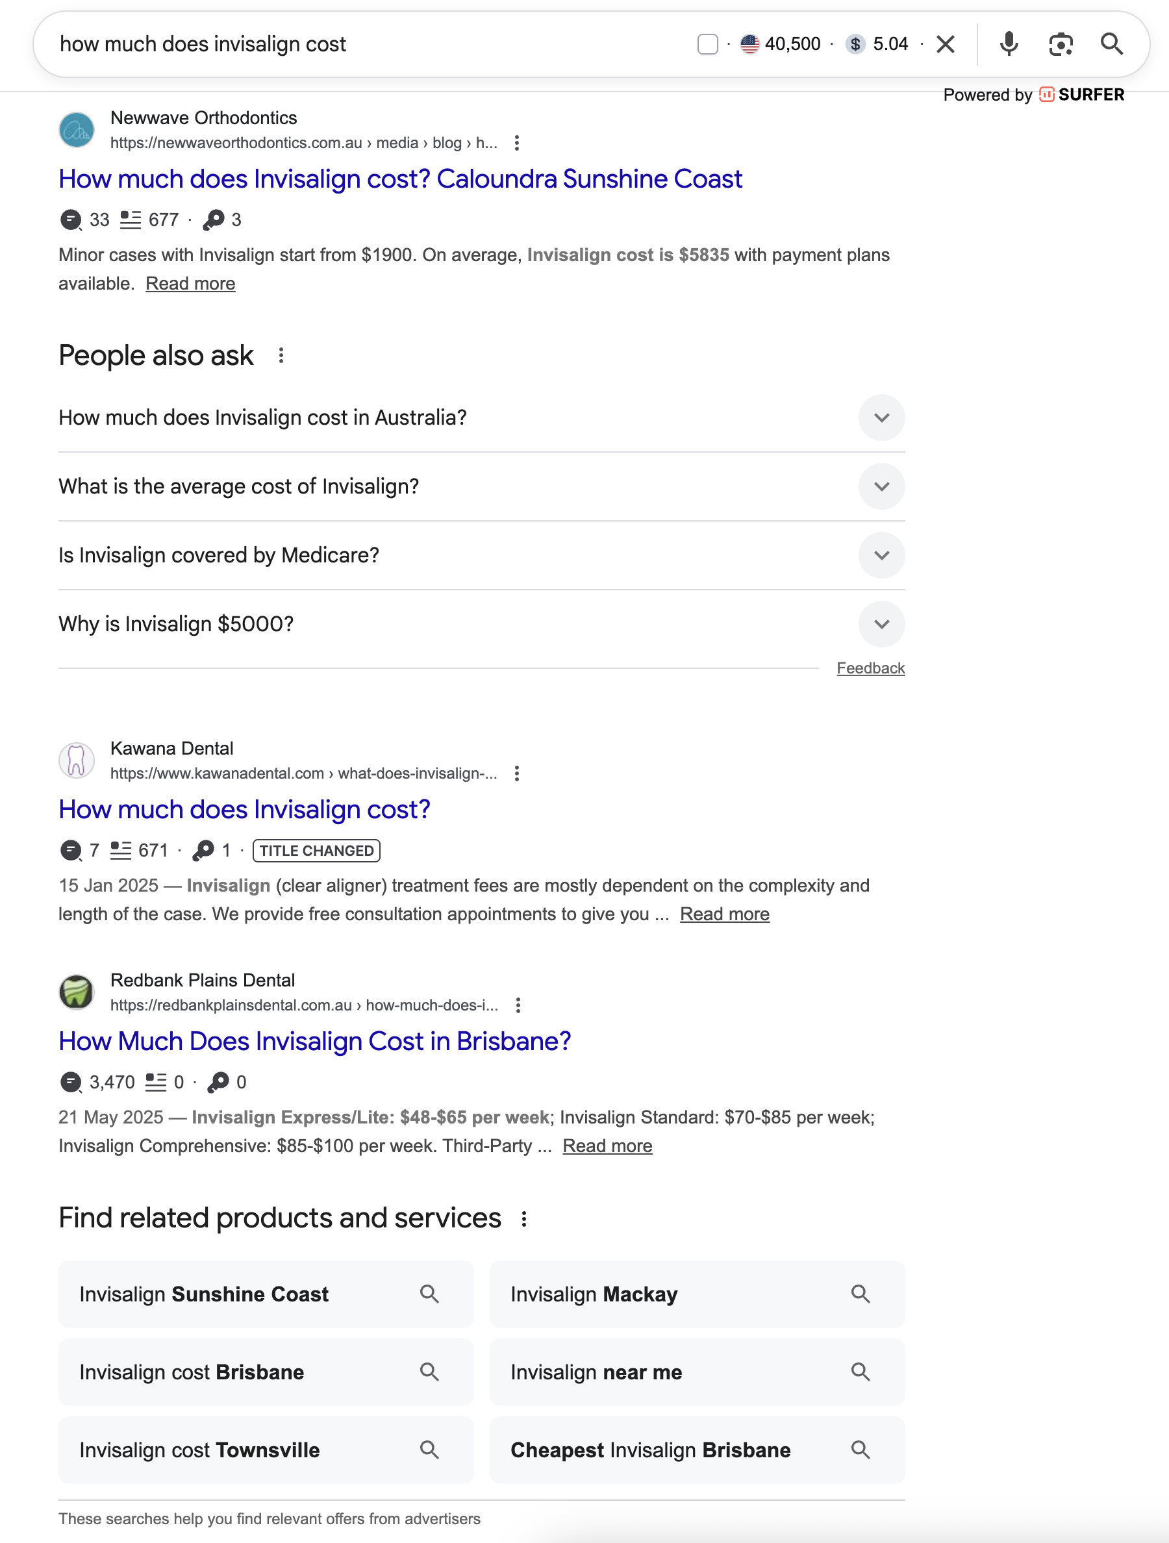1169x1543 pixels.
Task: Open How Much Does Invisalign Cost in Brisbane
Action: (314, 1041)
